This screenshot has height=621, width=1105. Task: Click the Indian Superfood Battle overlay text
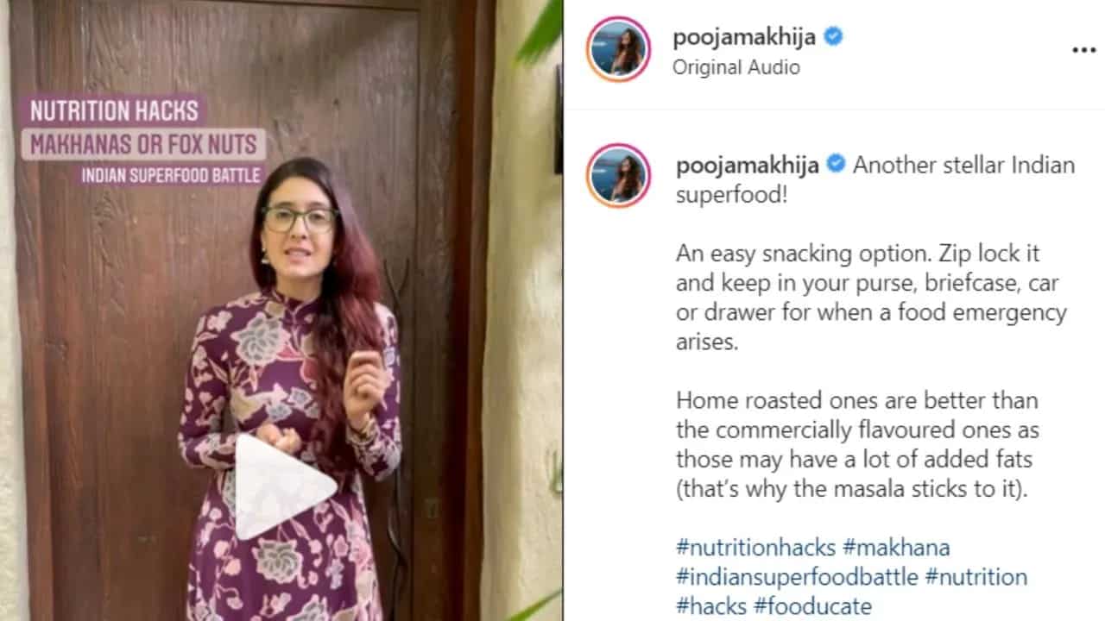click(171, 175)
